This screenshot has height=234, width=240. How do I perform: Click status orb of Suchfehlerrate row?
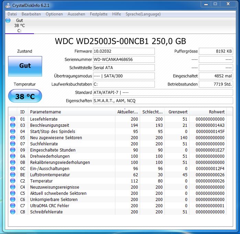pos(13,144)
